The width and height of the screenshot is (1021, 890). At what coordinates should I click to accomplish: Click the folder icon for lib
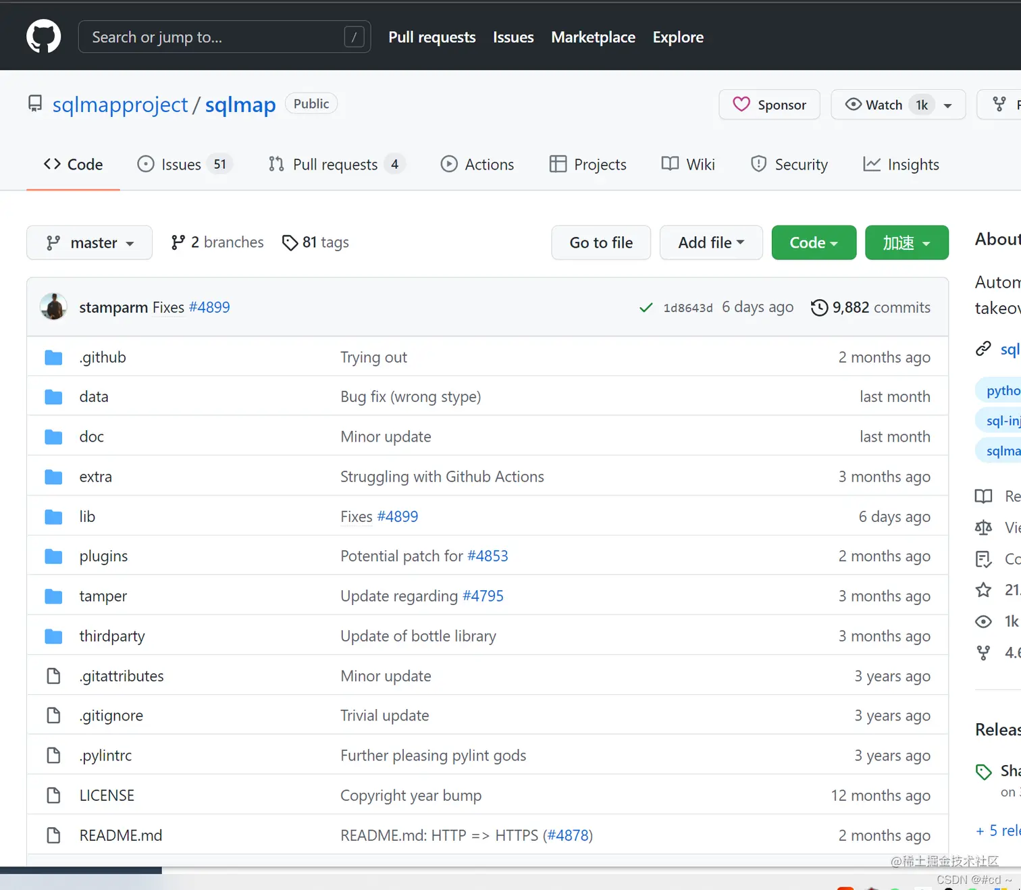[53, 517]
